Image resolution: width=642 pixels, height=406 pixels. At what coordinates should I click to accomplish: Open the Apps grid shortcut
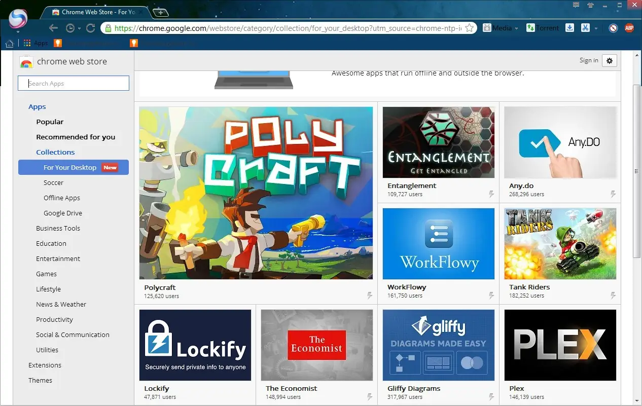[35, 43]
